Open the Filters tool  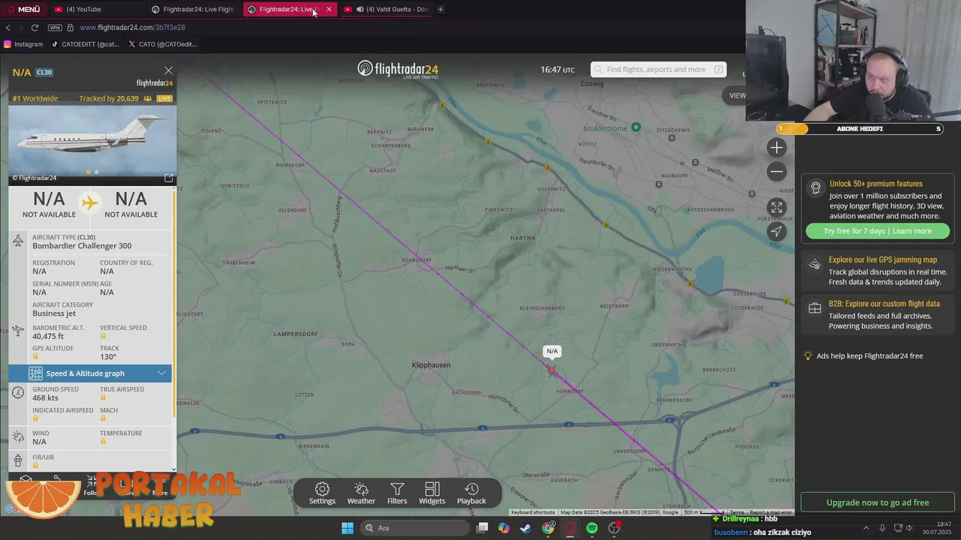click(397, 493)
